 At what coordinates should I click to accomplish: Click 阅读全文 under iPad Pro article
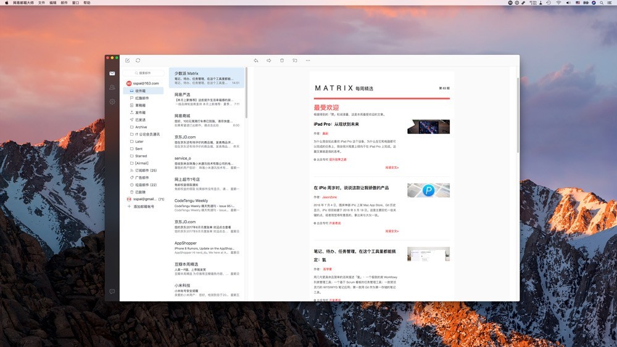pos(392,168)
